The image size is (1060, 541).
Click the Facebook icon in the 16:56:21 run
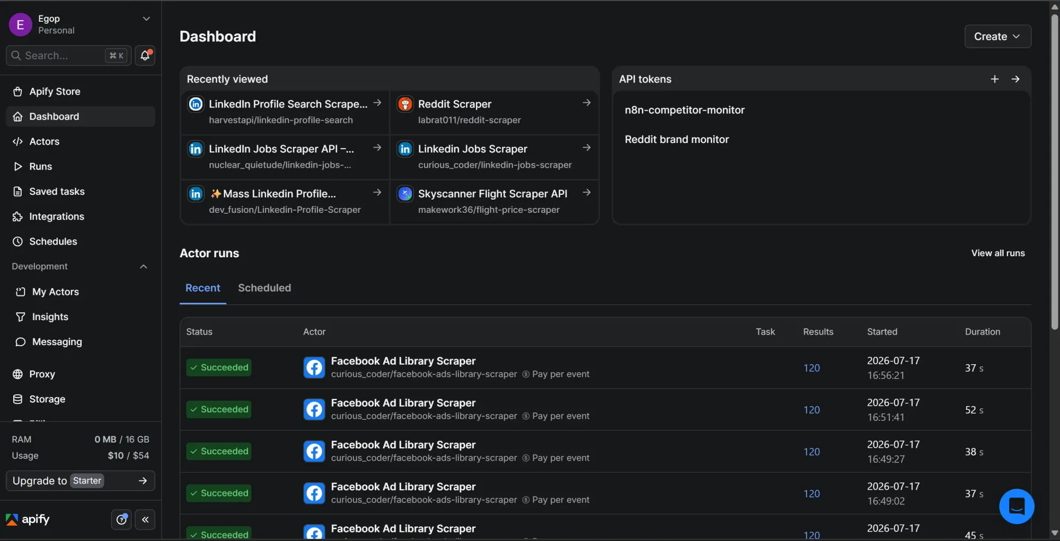pyautogui.click(x=314, y=367)
